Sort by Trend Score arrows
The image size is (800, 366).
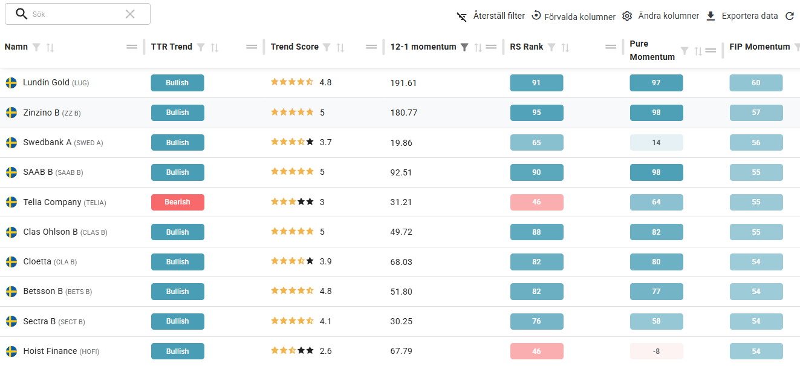click(340, 47)
